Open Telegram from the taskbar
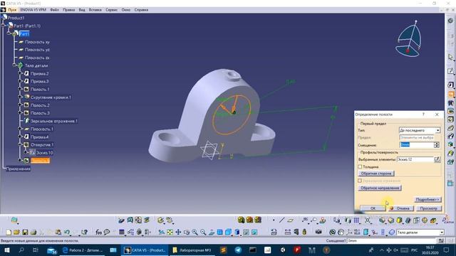 click(x=238, y=250)
